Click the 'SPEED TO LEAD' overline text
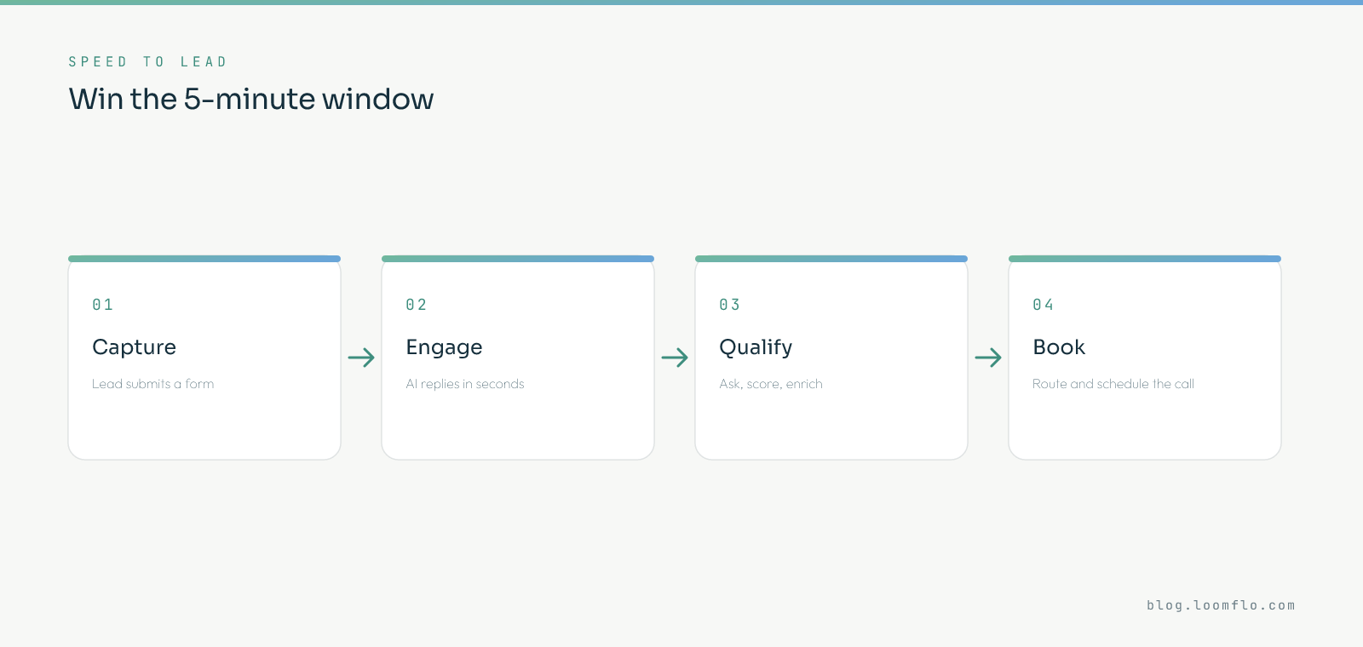Image resolution: width=1363 pixels, height=647 pixels. [x=147, y=62]
